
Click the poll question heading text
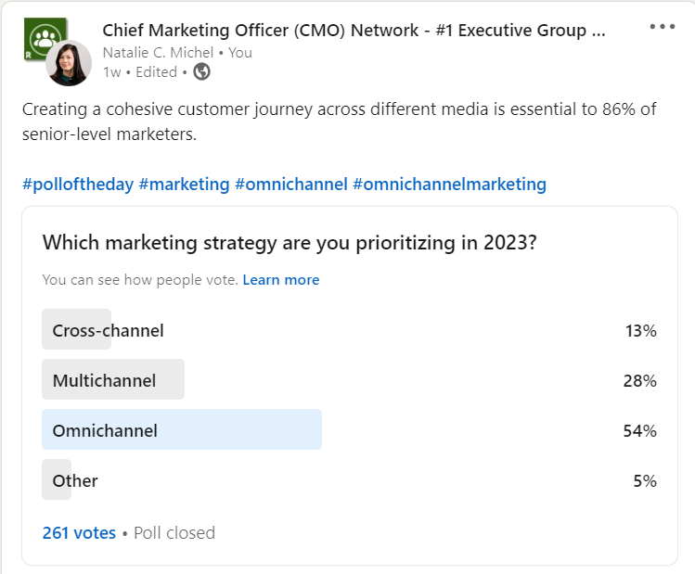[x=290, y=243]
